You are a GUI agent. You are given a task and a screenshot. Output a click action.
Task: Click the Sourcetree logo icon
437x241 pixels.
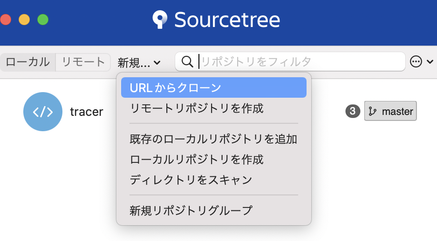point(160,20)
